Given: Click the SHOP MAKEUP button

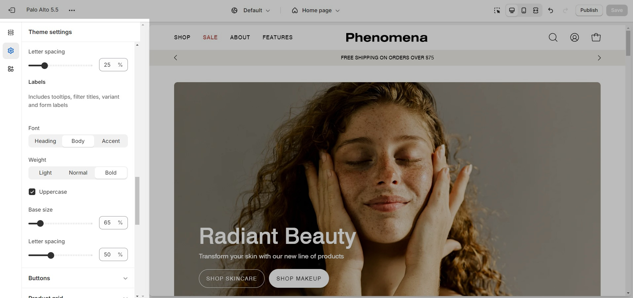Looking at the screenshot, I should [x=299, y=279].
